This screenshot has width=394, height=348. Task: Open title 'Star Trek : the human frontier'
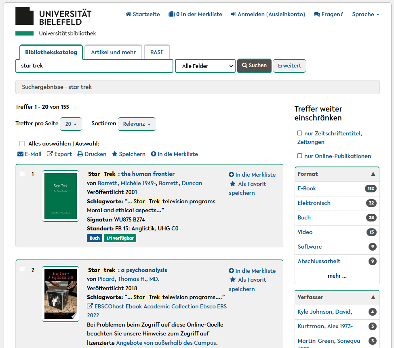[131, 174]
